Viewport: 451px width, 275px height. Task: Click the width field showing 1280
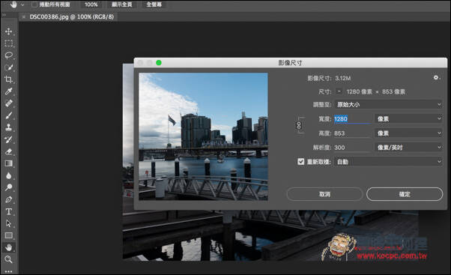click(x=352, y=119)
